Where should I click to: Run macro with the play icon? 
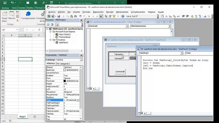click(89, 16)
